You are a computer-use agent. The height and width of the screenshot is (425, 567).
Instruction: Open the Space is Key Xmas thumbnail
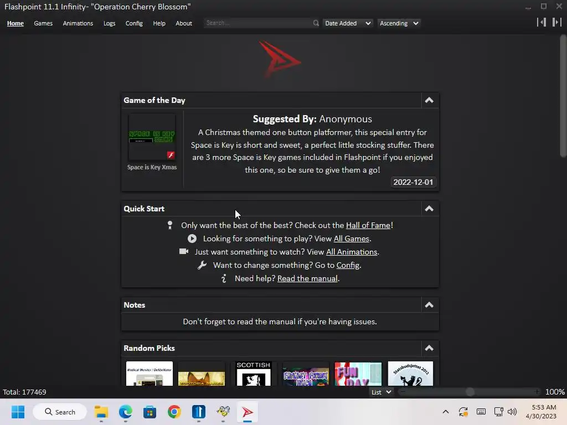(x=152, y=137)
